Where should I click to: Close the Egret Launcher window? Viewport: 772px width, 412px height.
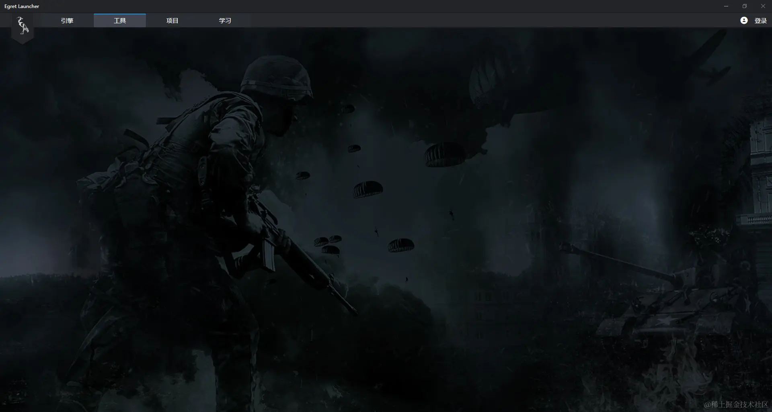[763, 6]
